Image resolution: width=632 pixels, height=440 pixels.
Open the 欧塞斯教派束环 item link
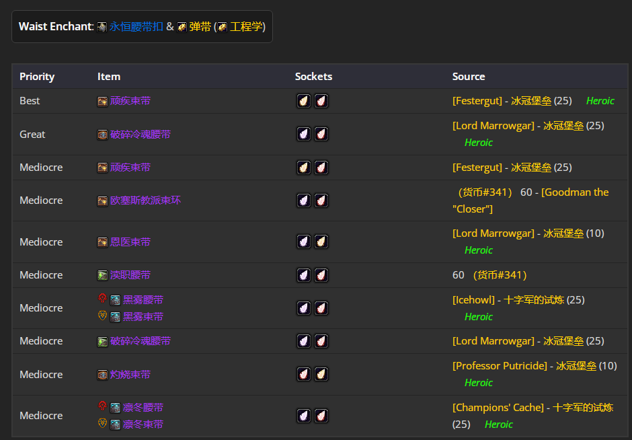click(x=145, y=200)
